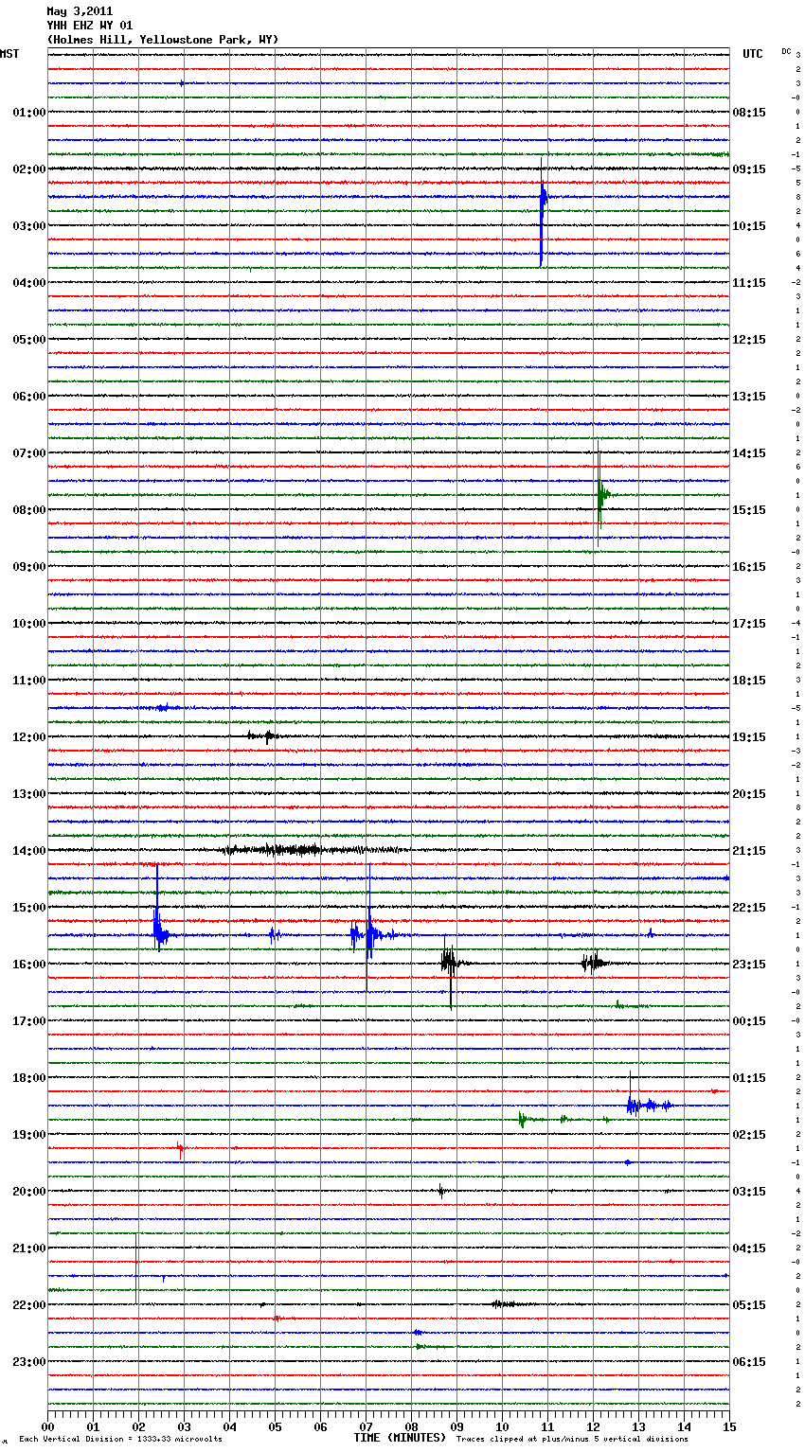This screenshot has height=1452, width=805.
Task: Click the 04:00 MST time label
Action: coord(29,283)
